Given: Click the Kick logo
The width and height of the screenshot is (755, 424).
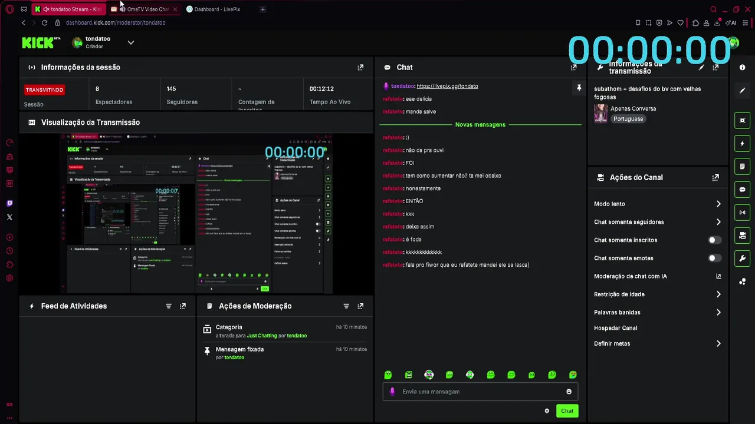Looking at the screenshot, I should 41,42.
